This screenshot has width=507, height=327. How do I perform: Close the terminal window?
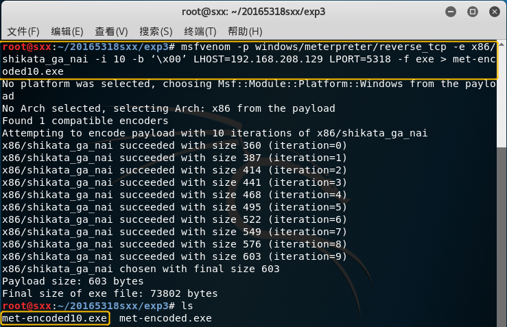[495, 12]
